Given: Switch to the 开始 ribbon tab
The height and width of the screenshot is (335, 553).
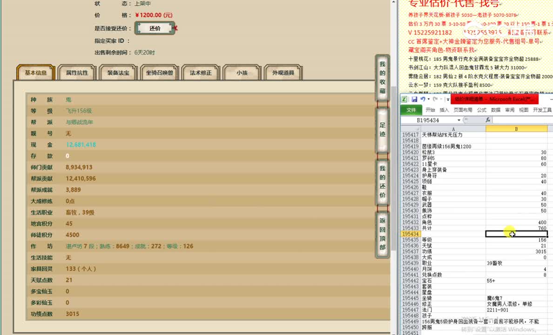Looking at the screenshot, I should pos(430,110).
